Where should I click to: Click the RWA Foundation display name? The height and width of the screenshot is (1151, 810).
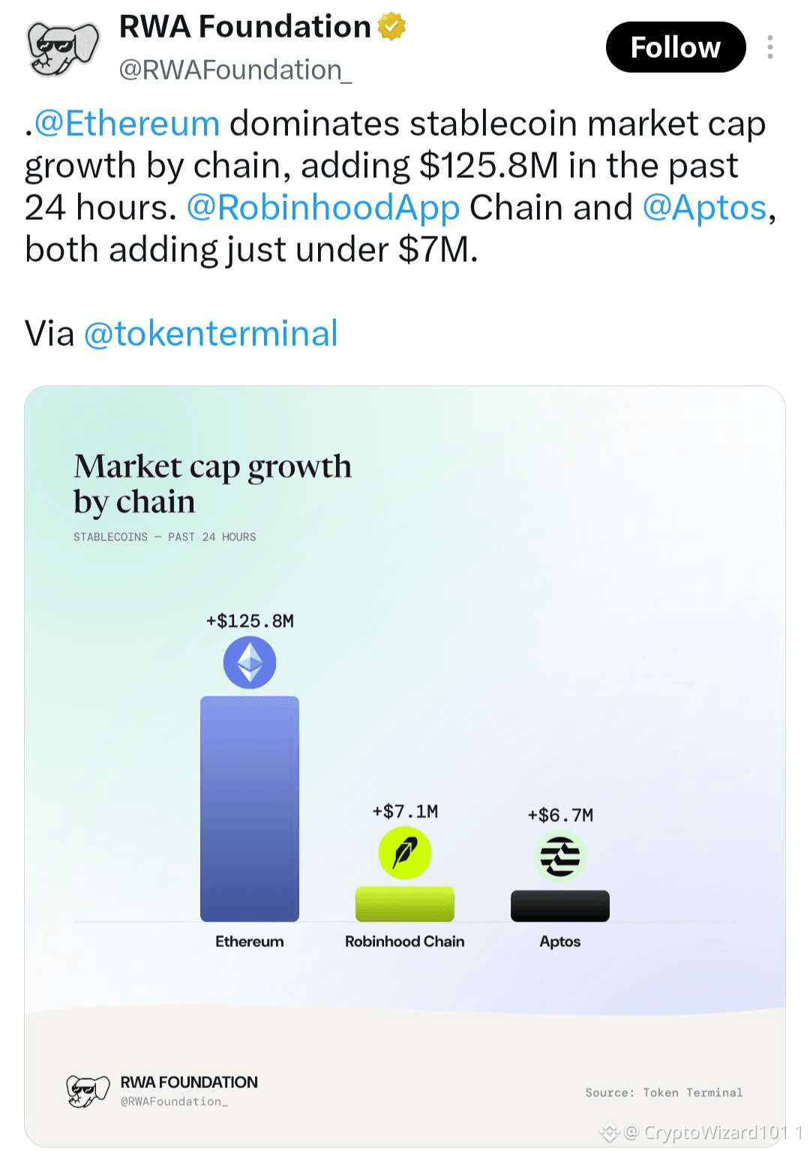click(x=245, y=27)
